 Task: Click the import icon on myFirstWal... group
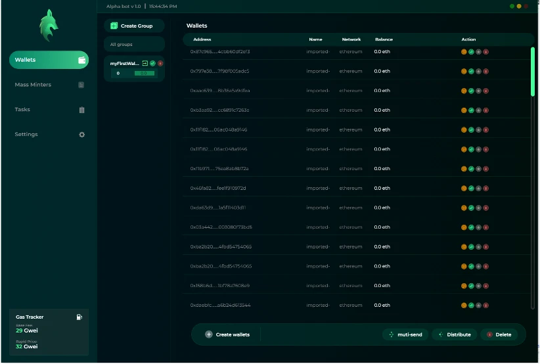point(145,63)
